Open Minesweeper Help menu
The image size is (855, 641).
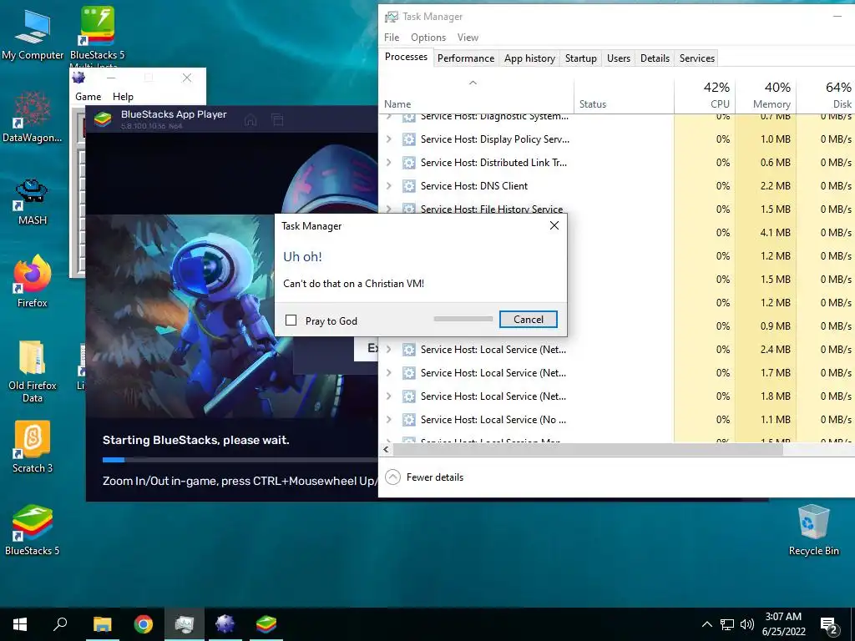tap(123, 97)
